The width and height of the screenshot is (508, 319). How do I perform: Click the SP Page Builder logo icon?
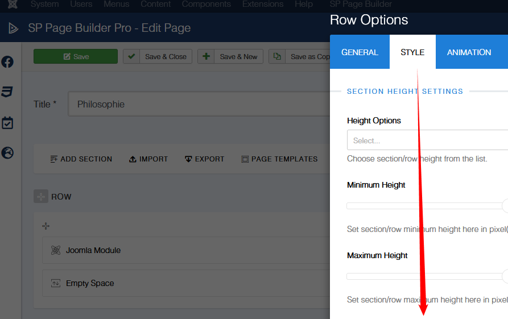13,28
